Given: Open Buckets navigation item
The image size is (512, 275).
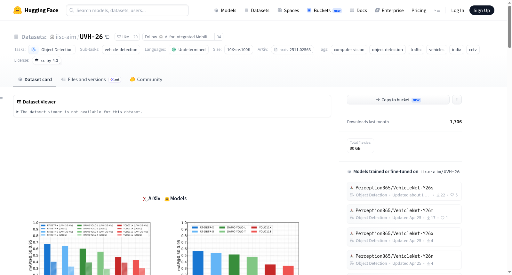Looking at the screenshot, I should (x=324, y=10).
